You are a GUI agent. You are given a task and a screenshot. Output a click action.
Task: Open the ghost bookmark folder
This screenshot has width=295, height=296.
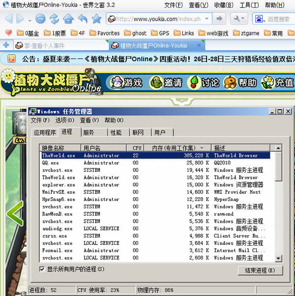tap(135, 33)
